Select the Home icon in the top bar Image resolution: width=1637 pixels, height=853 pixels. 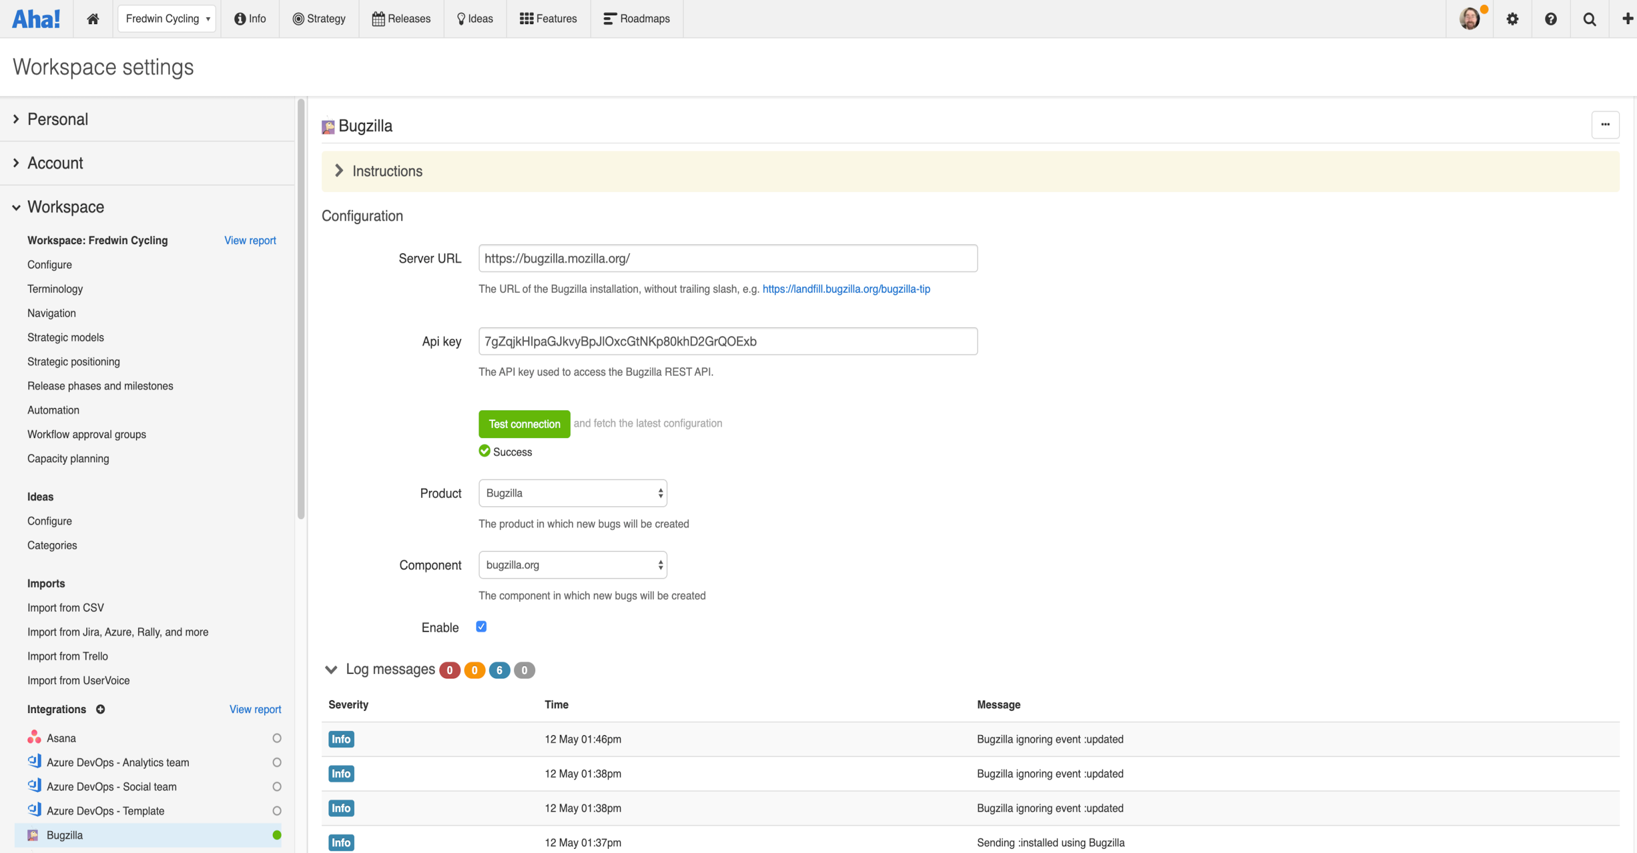(x=93, y=19)
